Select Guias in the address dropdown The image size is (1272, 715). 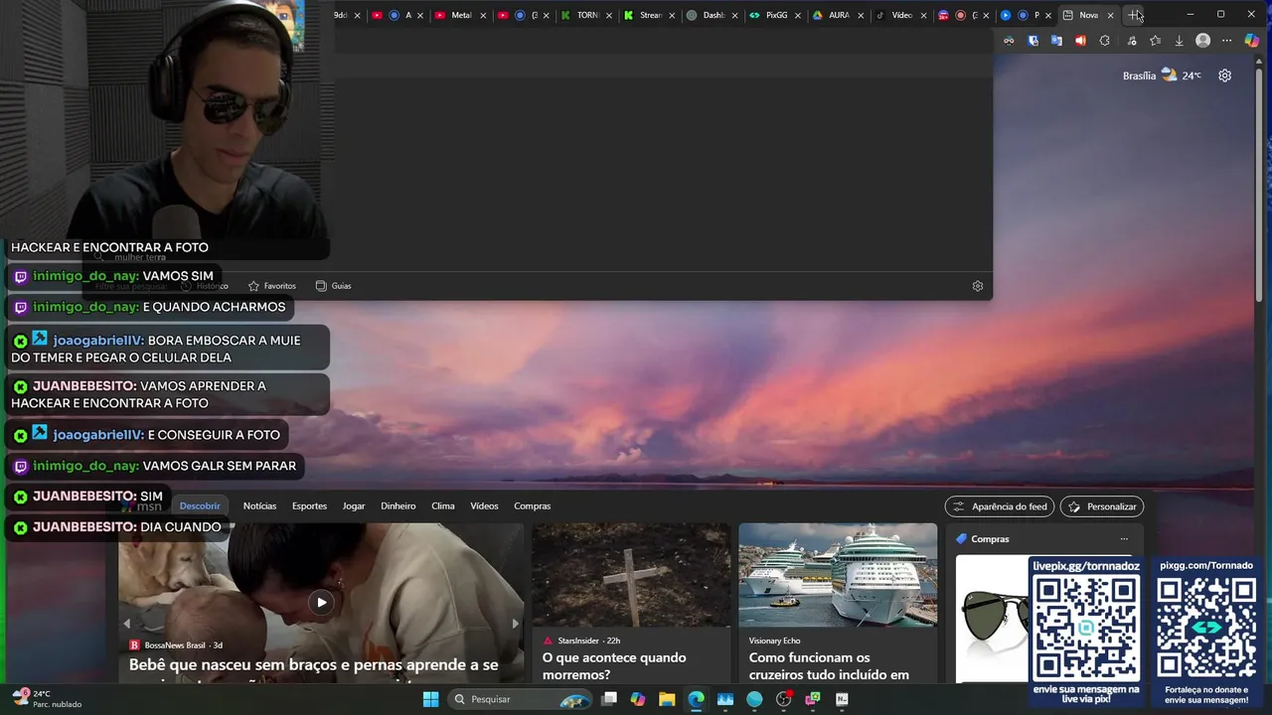(x=333, y=286)
